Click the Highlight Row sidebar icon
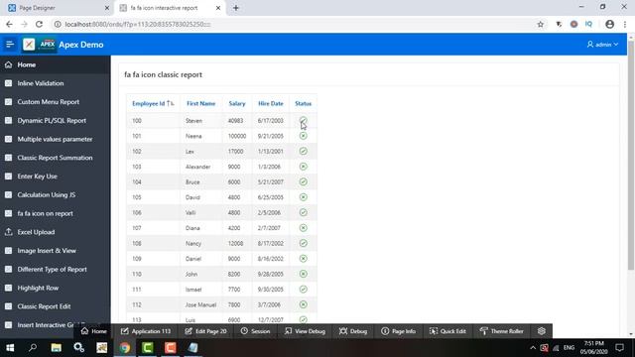635x357 pixels. tap(9, 288)
